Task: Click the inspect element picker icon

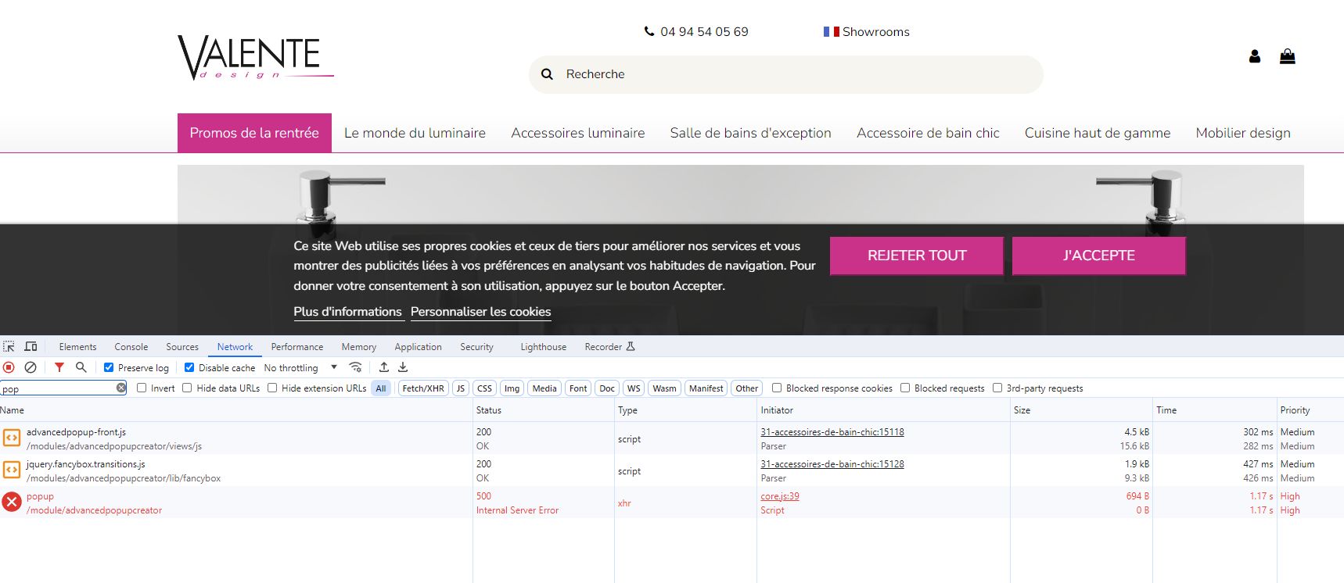Action: point(9,346)
